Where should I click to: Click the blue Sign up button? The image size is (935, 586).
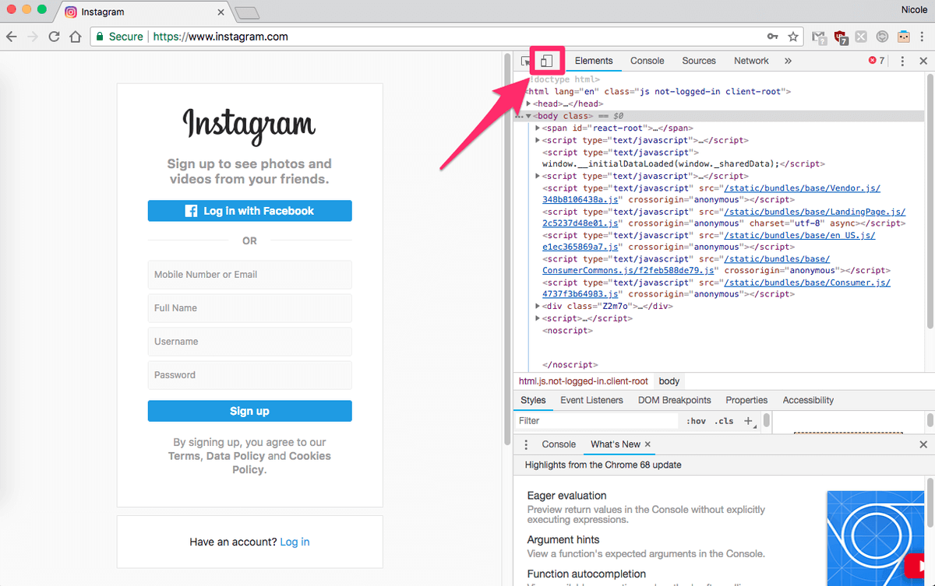click(249, 411)
